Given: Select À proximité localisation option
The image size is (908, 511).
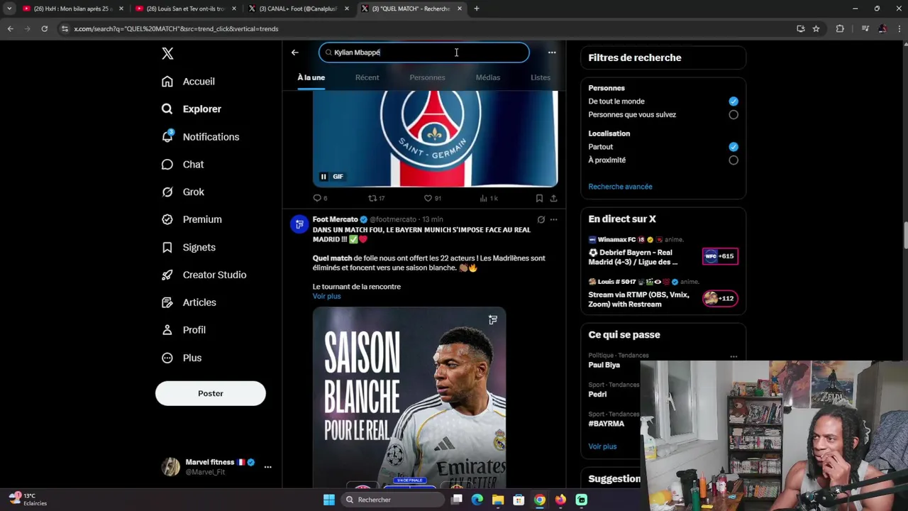Looking at the screenshot, I should [733, 160].
